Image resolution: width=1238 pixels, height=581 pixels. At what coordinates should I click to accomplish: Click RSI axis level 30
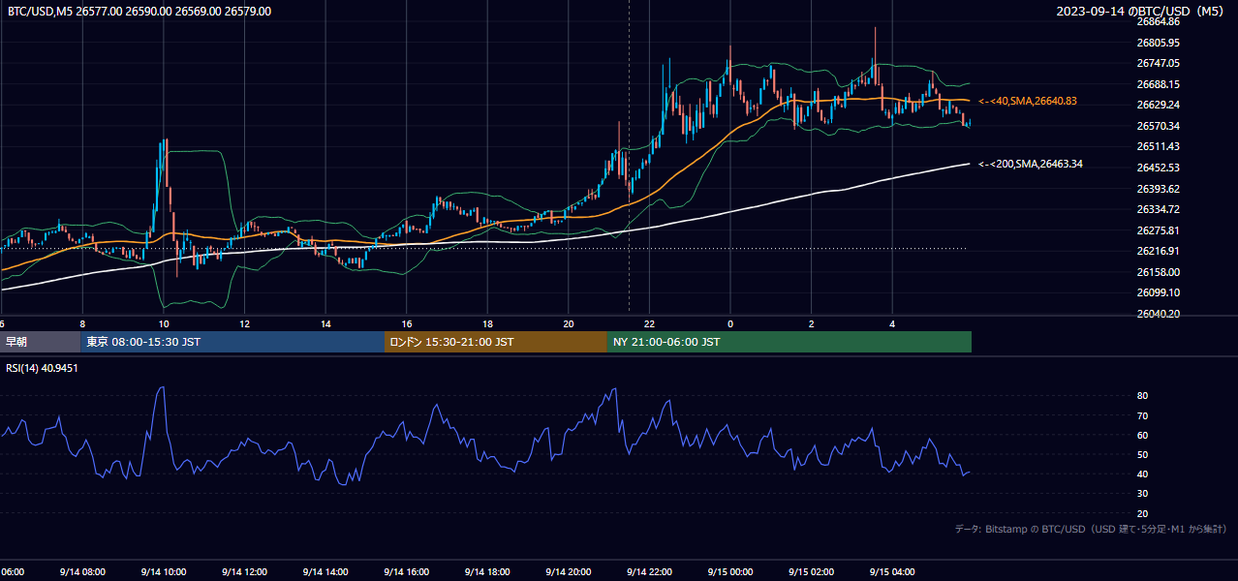click(x=1142, y=494)
